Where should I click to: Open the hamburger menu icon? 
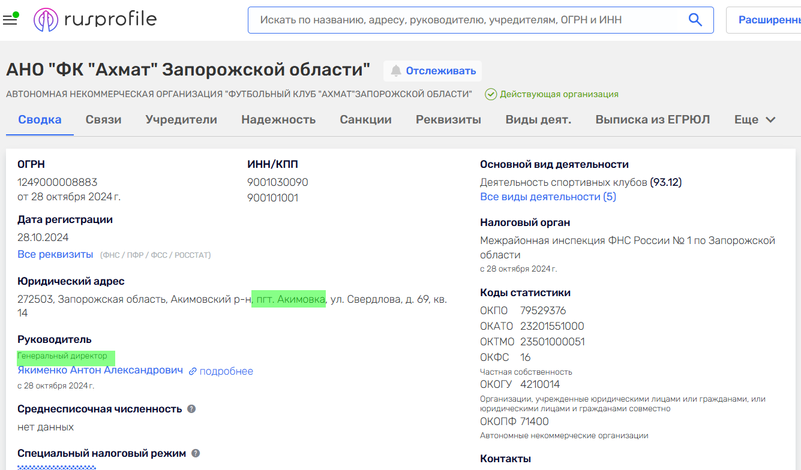tap(10, 20)
